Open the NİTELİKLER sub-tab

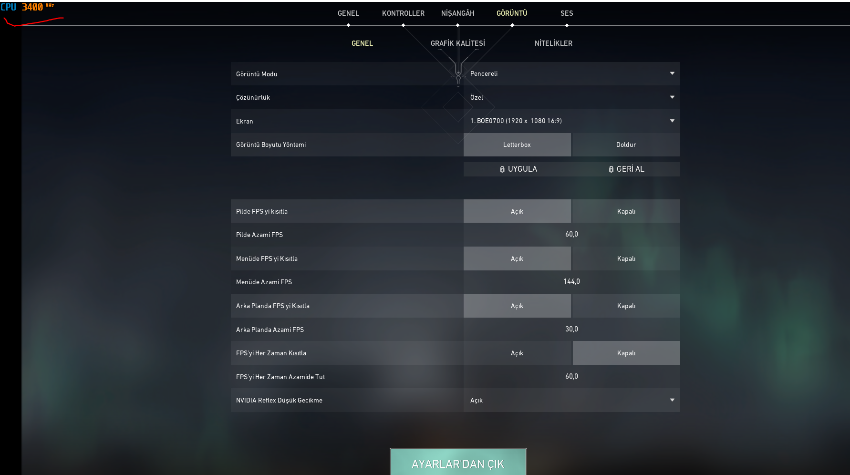tap(553, 43)
